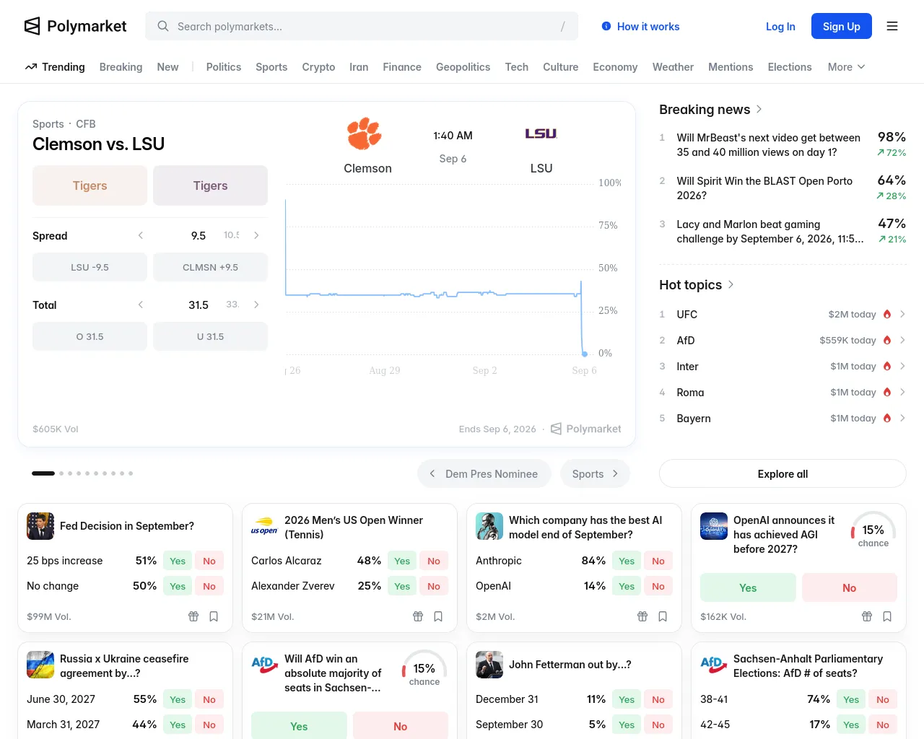Go to previous Dem Pres Nominee slide
924x739 pixels.
tap(484, 473)
